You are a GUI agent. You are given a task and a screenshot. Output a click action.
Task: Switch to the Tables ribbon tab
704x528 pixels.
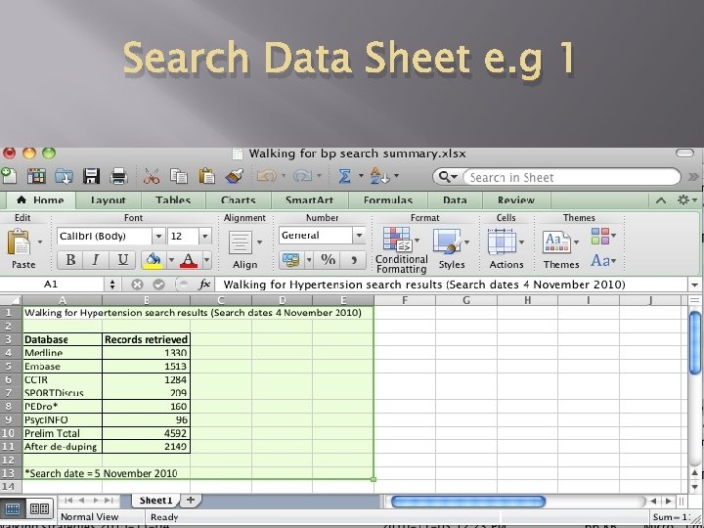click(x=173, y=200)
